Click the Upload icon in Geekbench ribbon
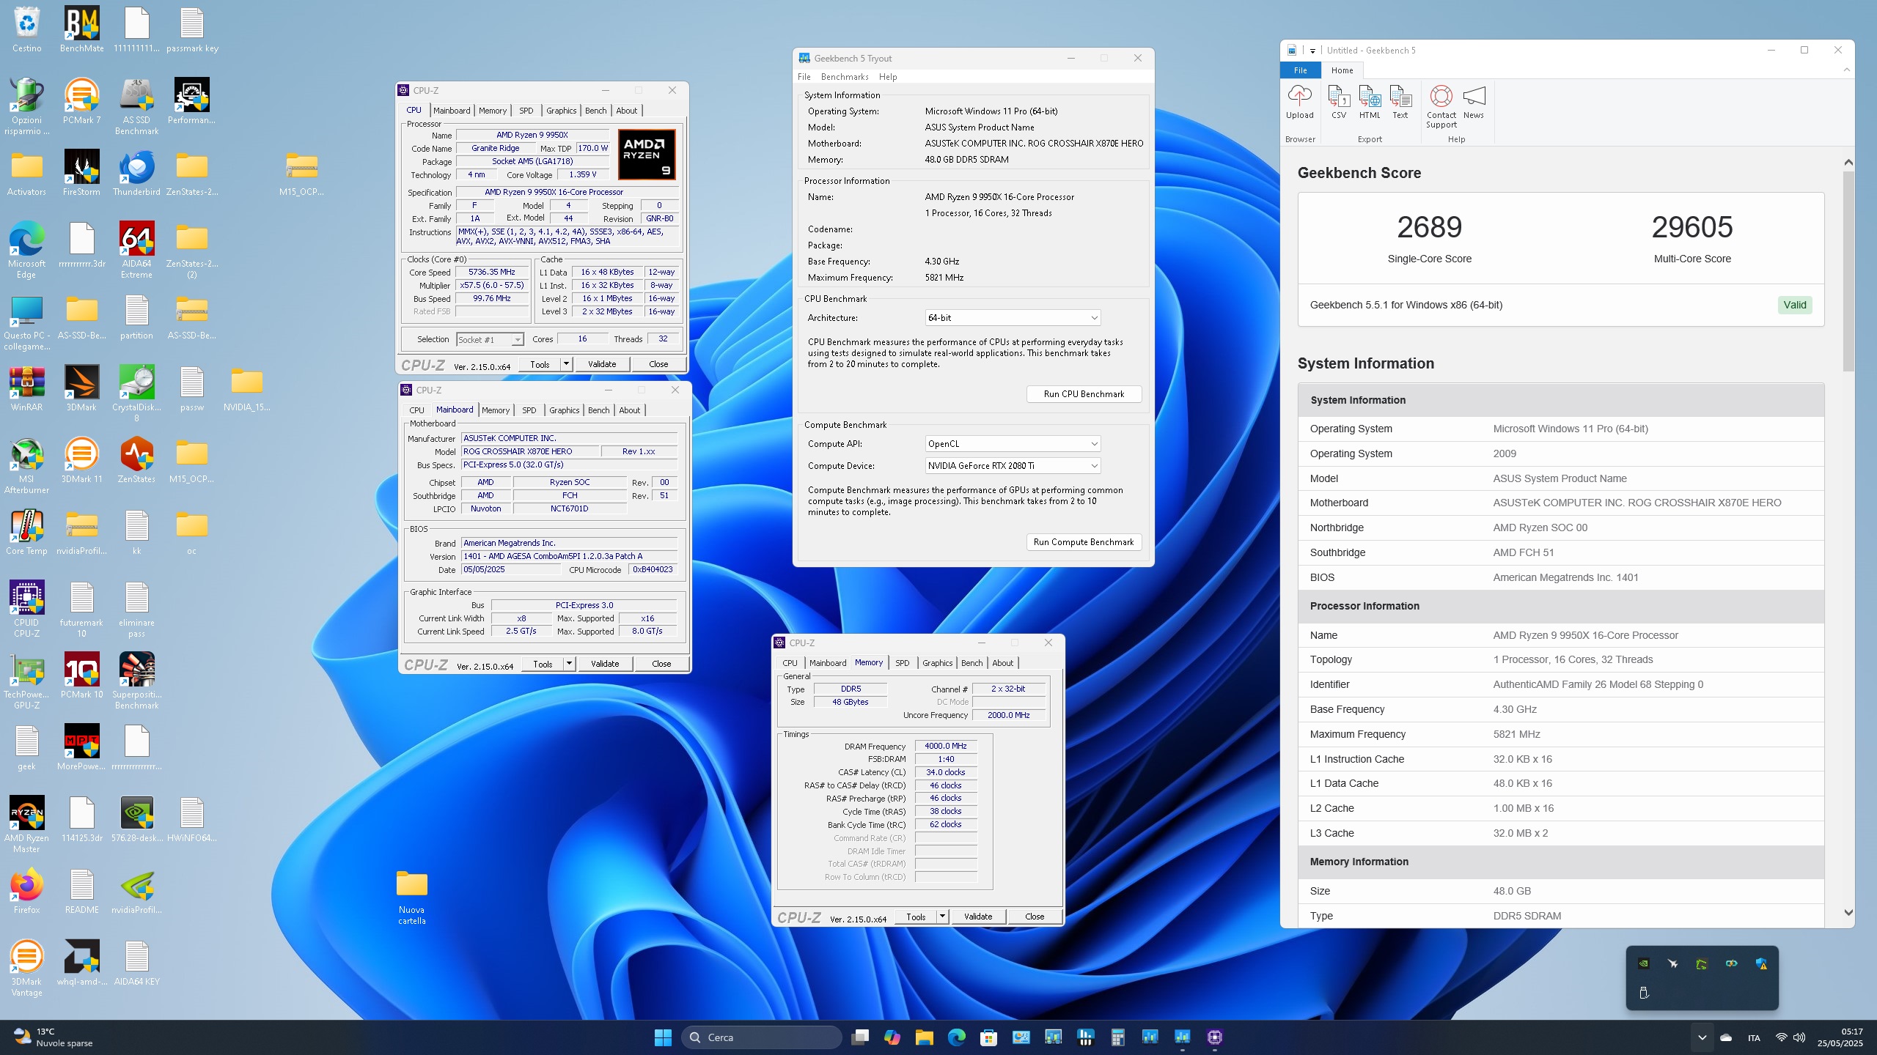This screenshot has height=1055, width=1877. (1299, 102)
